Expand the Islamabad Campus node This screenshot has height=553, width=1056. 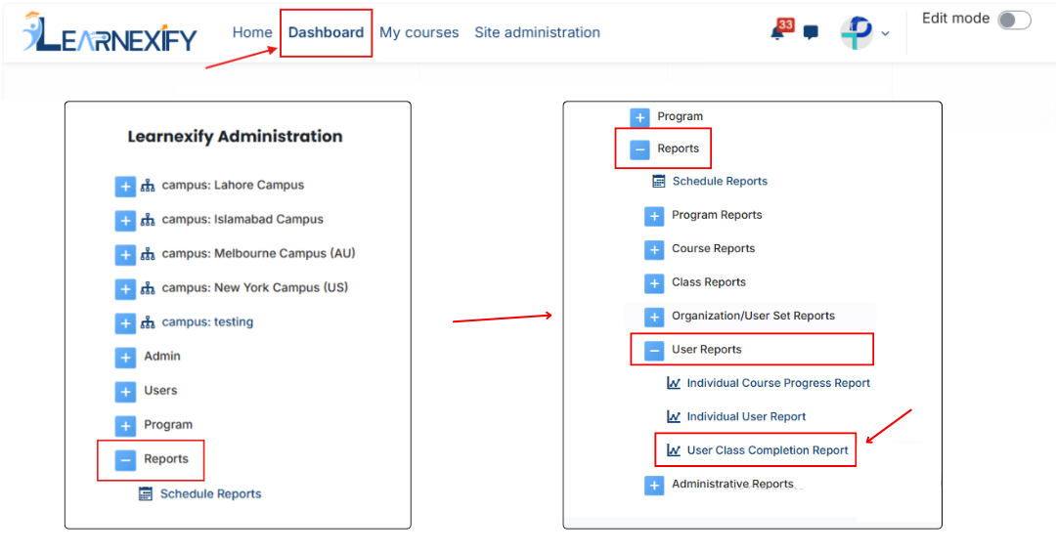coord(125,221)
